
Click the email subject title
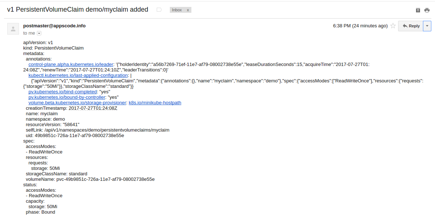click(78, 9)
